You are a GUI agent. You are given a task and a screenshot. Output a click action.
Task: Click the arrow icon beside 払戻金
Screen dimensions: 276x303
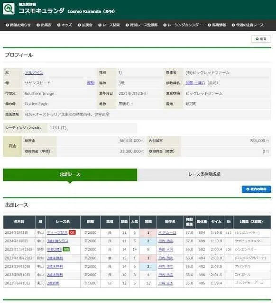coord(79,25)
